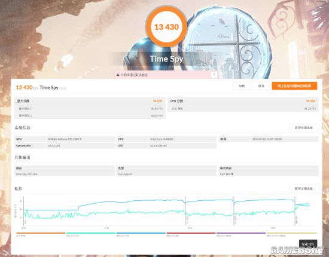329x257 pixels.
Task: Expand system info details button
Action: click(304, 128)
